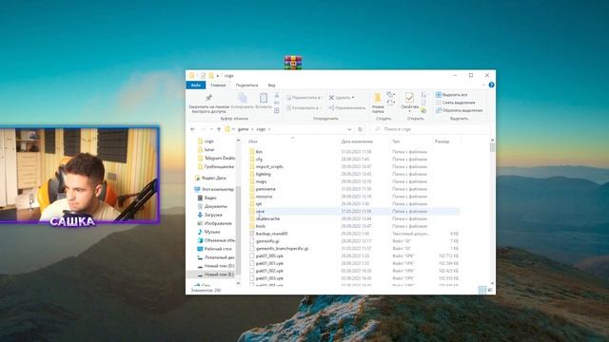Image resolution: width=609 pixels, height=342 pixels.
Task: Open the Файл tab
Action: [196, 85]
